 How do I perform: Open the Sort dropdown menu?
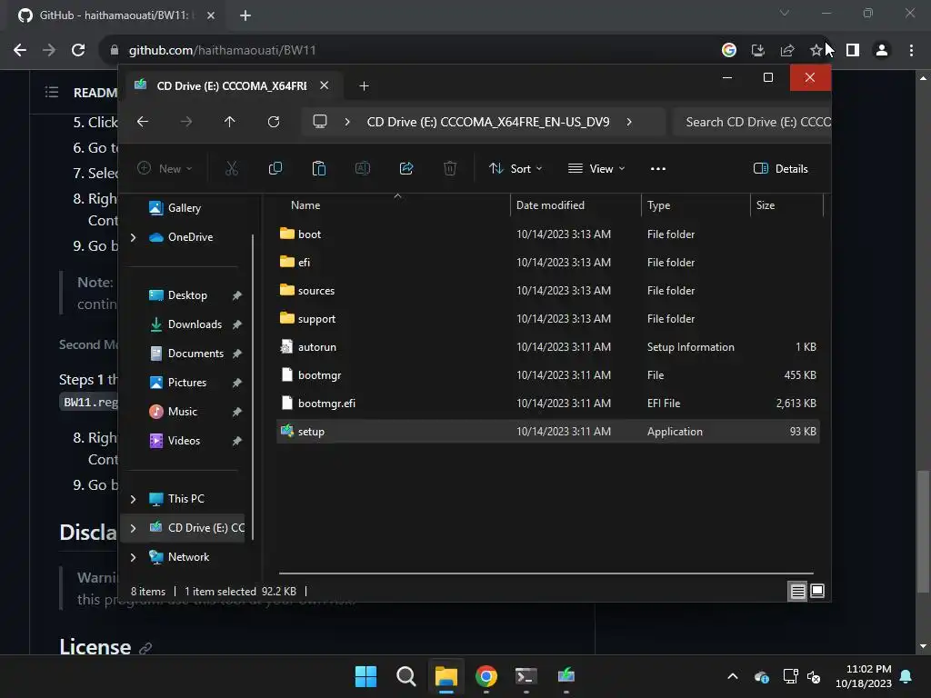[x=516, y=168]
